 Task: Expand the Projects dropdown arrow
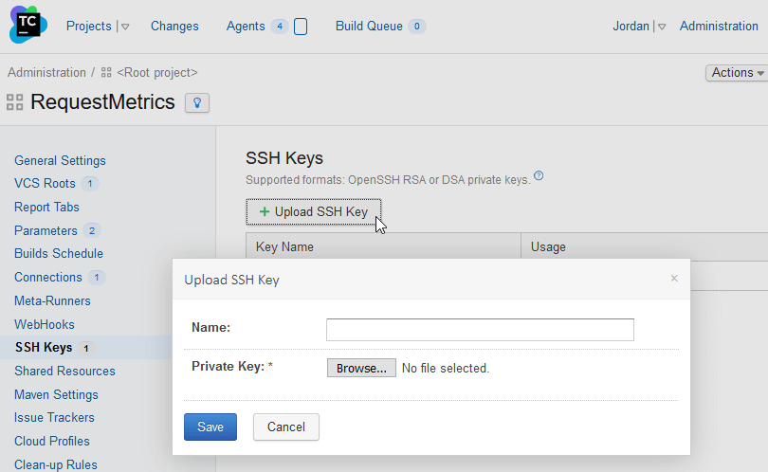click(125, 27)
